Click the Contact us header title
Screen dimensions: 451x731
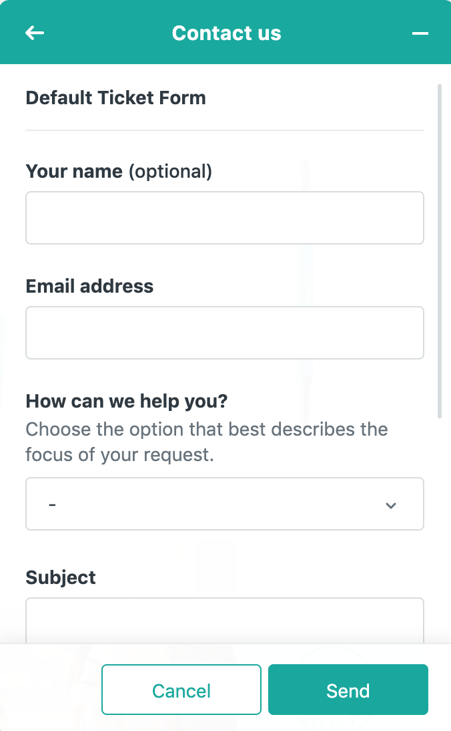[x=226, y=33]
